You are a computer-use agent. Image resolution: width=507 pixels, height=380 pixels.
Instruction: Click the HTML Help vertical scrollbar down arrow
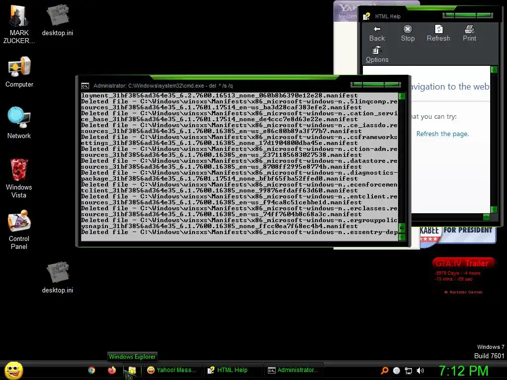click(494, 210)
